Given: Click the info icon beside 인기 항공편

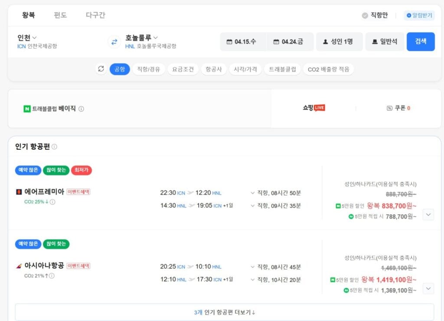Looking at the screenshot, I should (x=55, y=146).
